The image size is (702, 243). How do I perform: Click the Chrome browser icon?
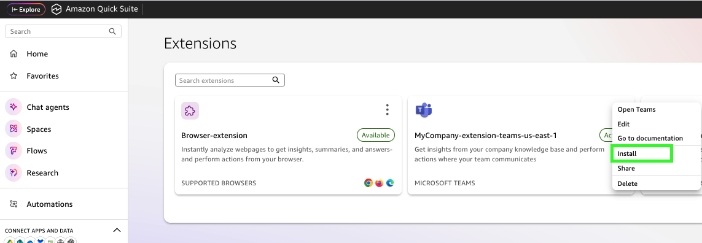[x=369, y=183]
